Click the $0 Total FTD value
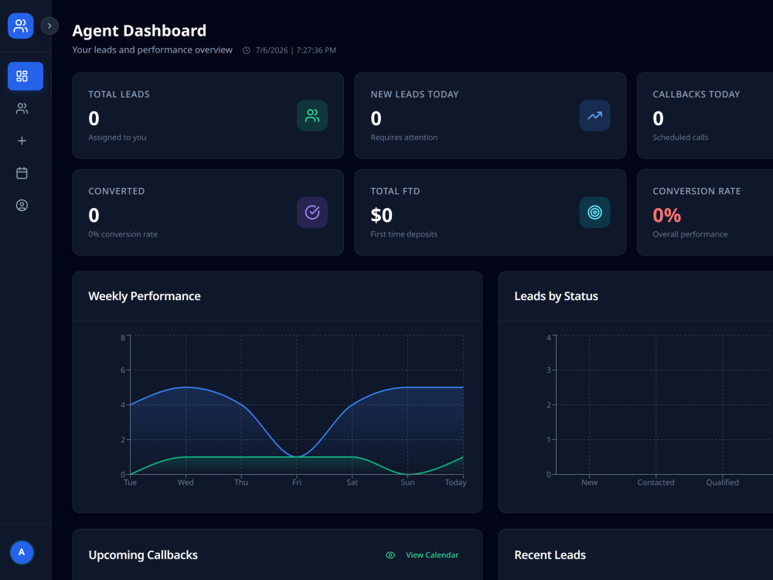This screenshot has height=580, width=773. tap(382, 215)
